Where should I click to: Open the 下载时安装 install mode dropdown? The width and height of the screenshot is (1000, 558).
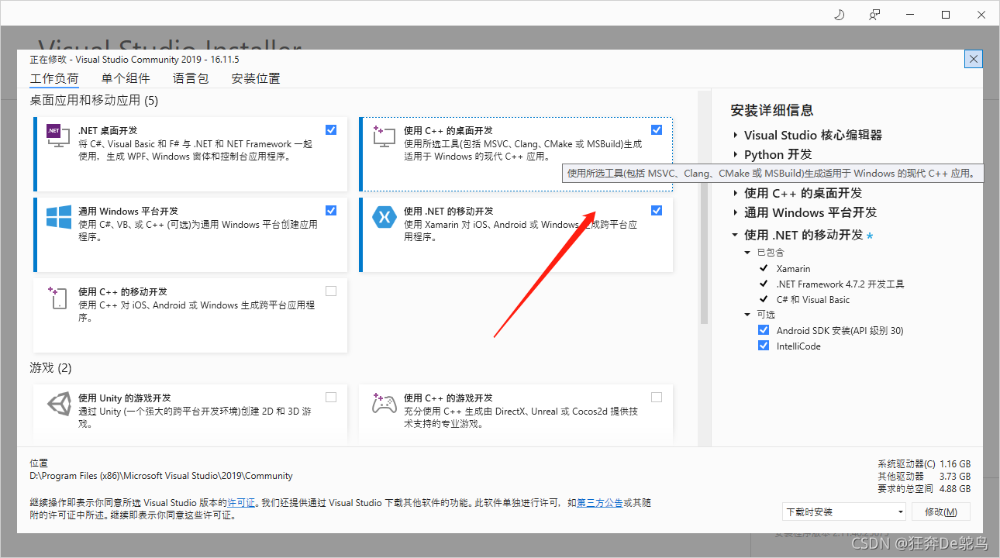click(844, 511)
